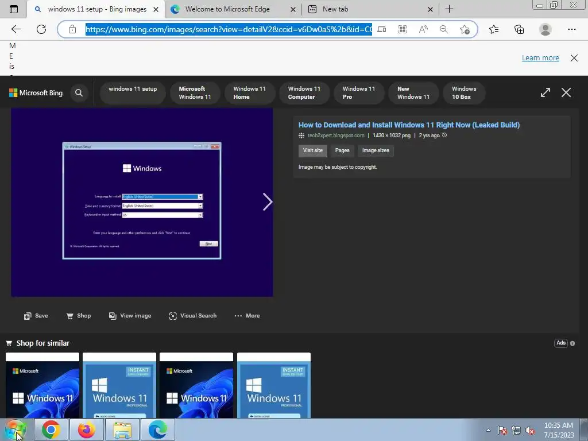Open second Microsoft Windows 11 product thumbnail
588x441 pixels.
click(x=196, y=385)
